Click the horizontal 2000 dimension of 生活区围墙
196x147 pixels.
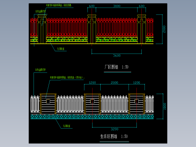[114, 83]
